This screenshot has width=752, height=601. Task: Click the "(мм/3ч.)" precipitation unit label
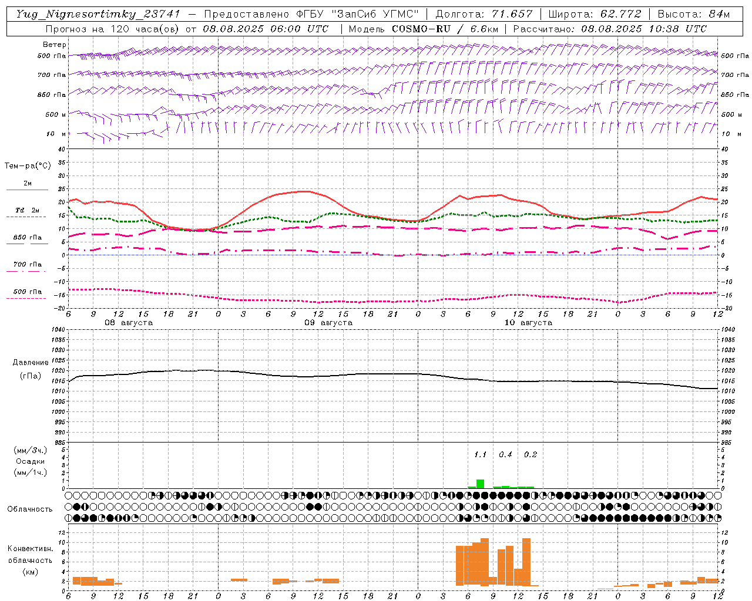pyautogui.click(x=31, y=450)
